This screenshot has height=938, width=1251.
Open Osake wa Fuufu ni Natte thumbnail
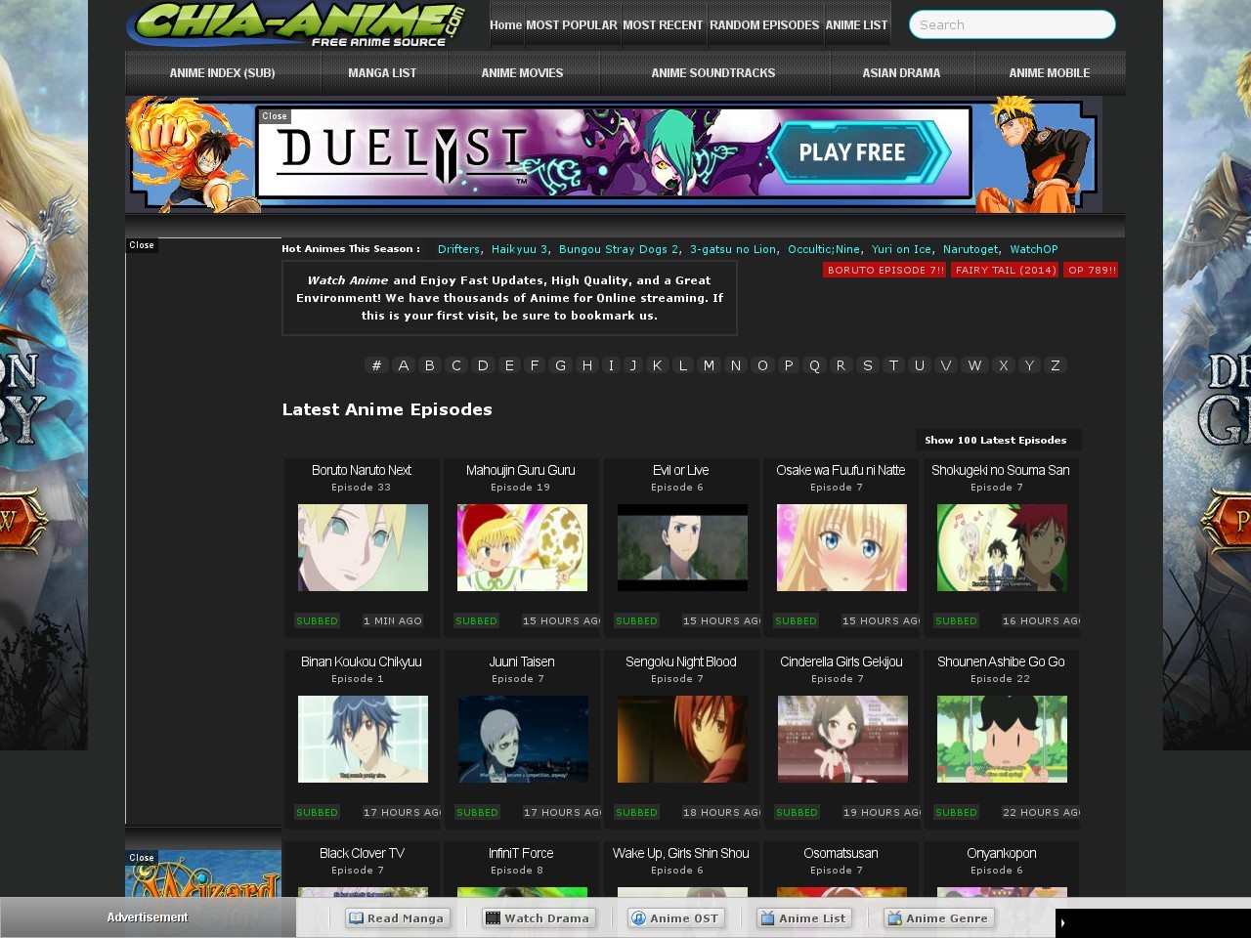click(x=841, y=547)
